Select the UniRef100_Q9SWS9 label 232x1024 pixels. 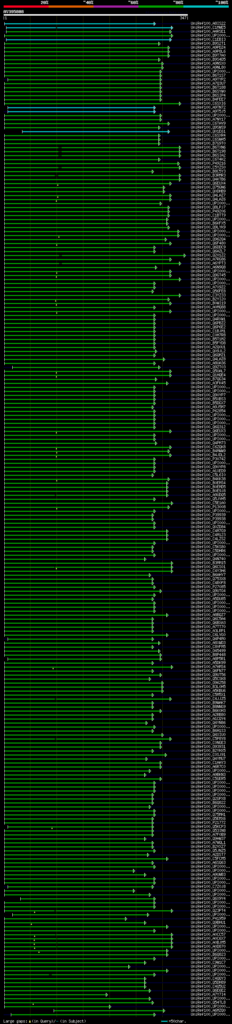click(x=208, y=127)
